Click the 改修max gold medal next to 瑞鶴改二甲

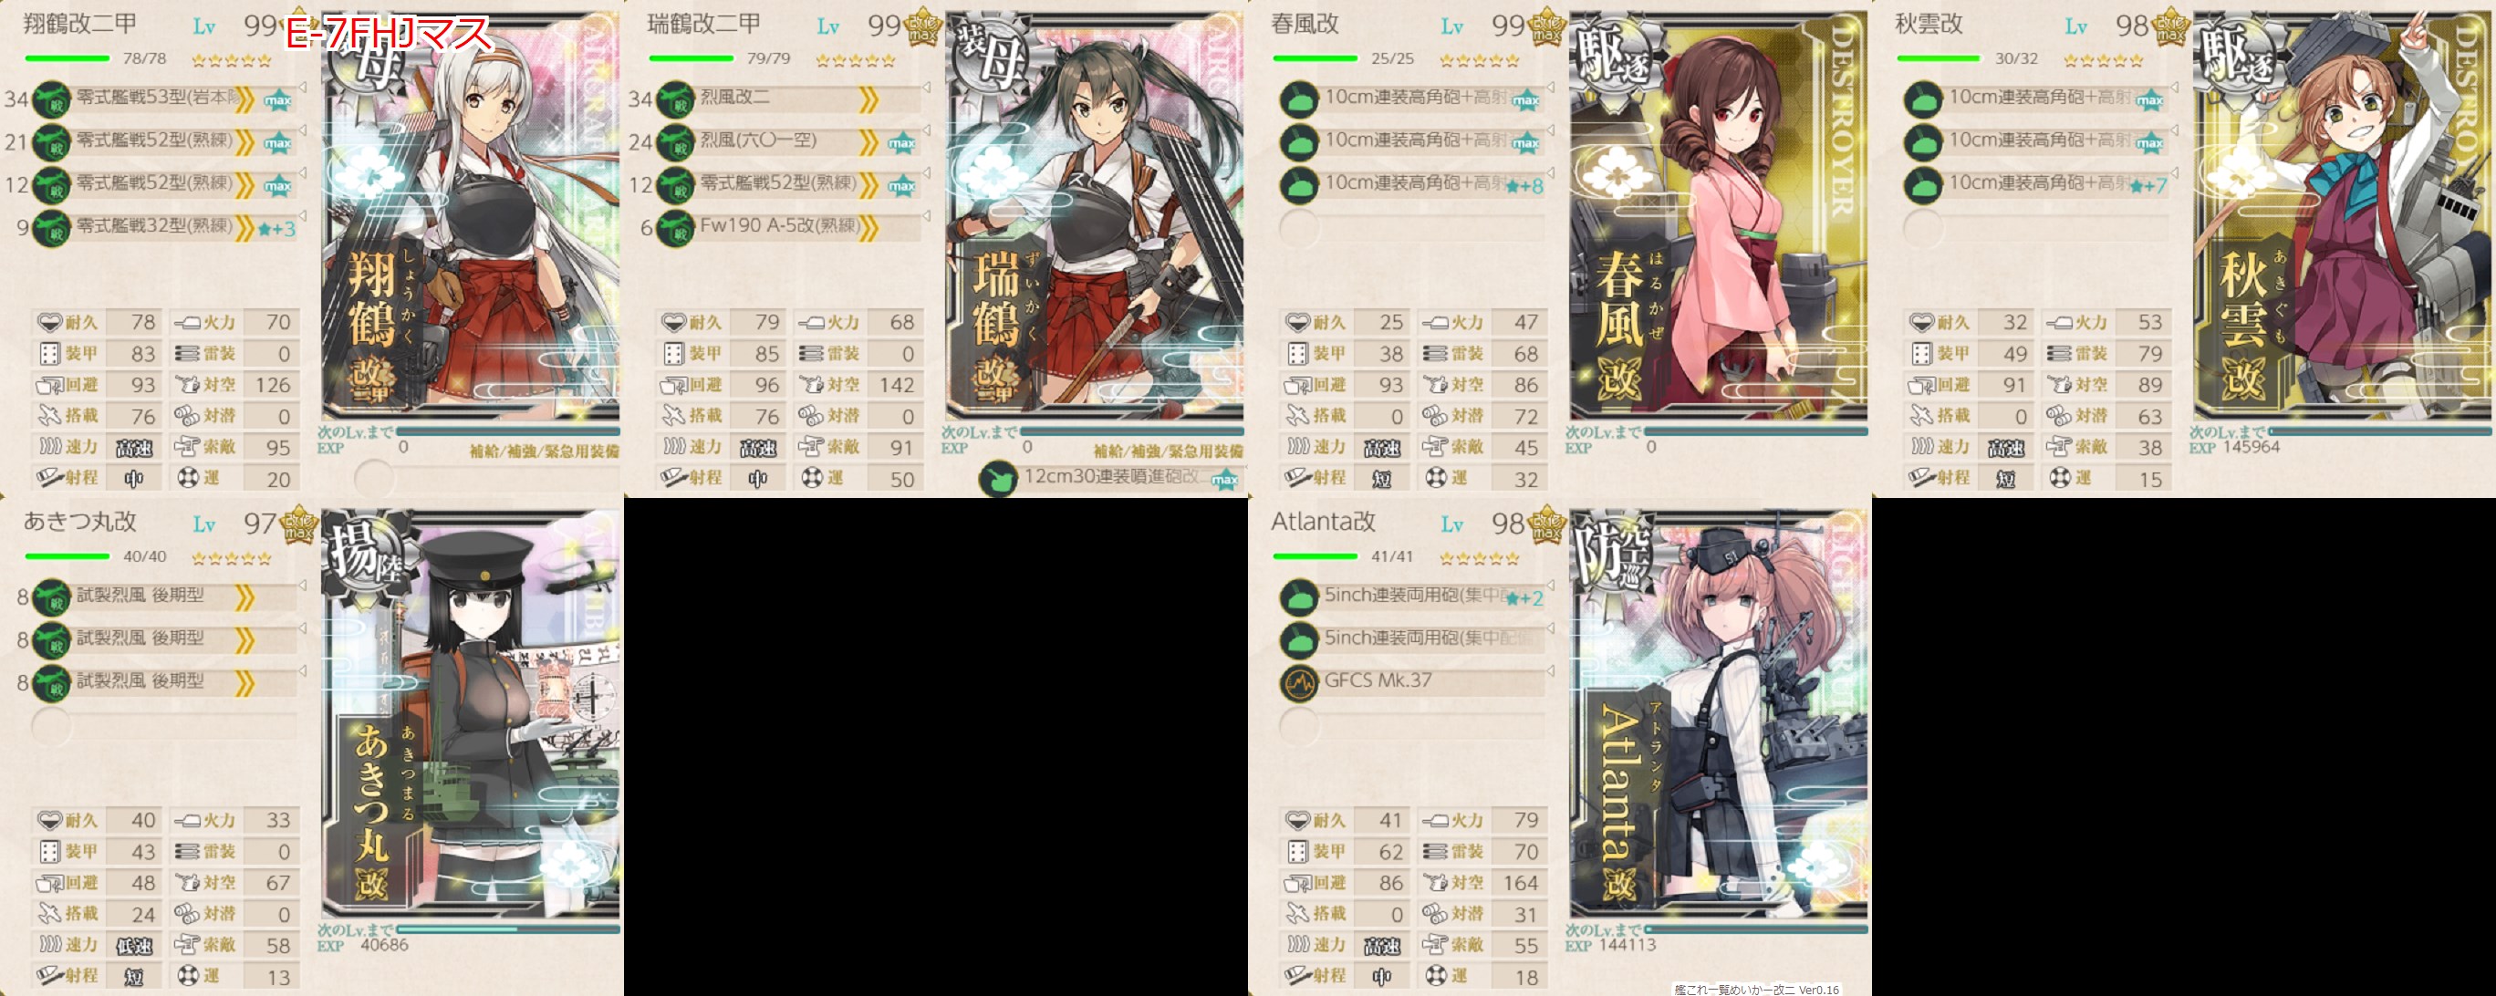[922, 28]
